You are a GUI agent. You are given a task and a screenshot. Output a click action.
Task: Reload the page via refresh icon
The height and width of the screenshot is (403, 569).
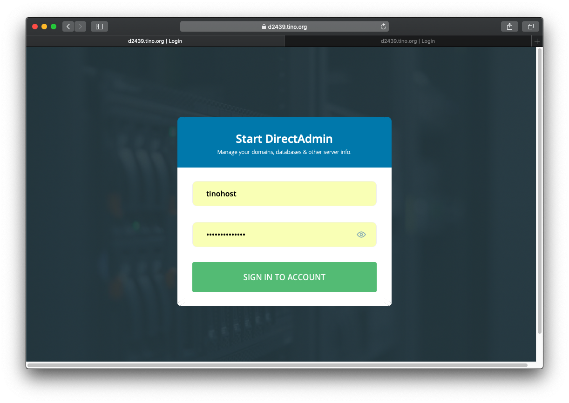click(x=383, y=27)
